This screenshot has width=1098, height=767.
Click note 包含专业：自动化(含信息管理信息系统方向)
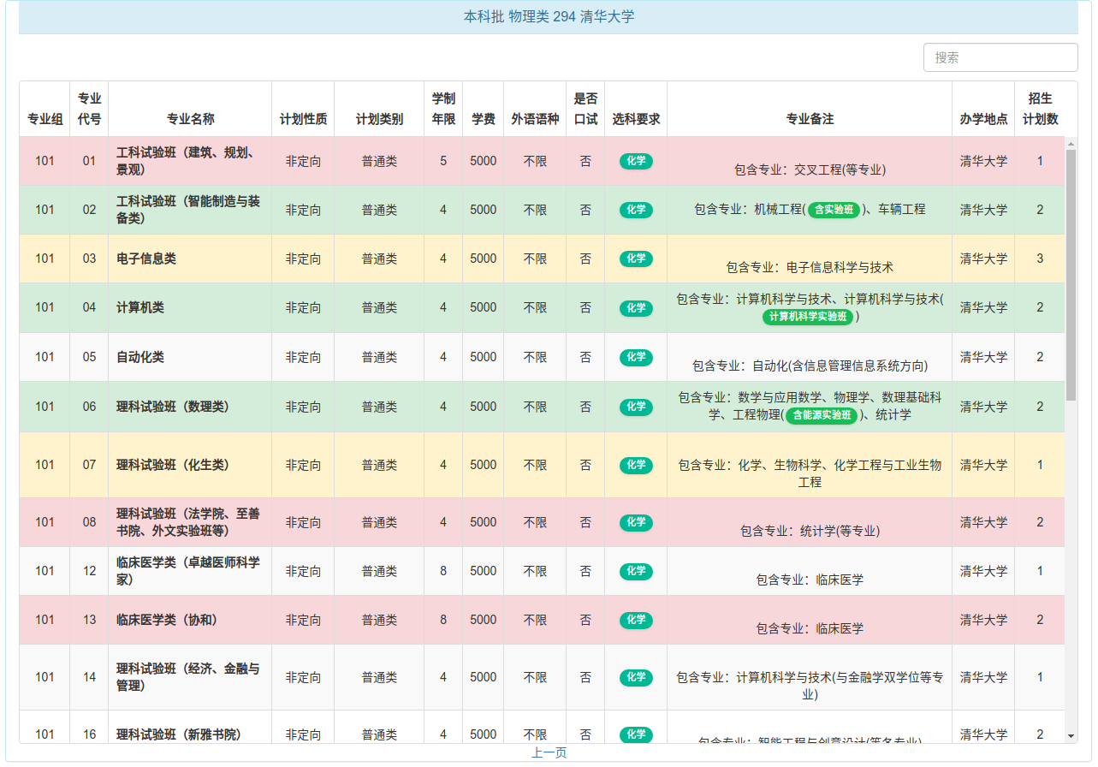(810, 366)
